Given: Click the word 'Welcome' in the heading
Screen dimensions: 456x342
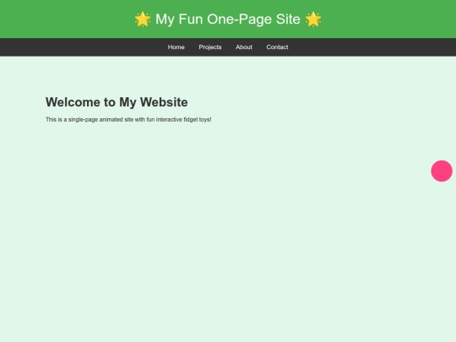Looking at the screenshot, I should pos(73,102).
